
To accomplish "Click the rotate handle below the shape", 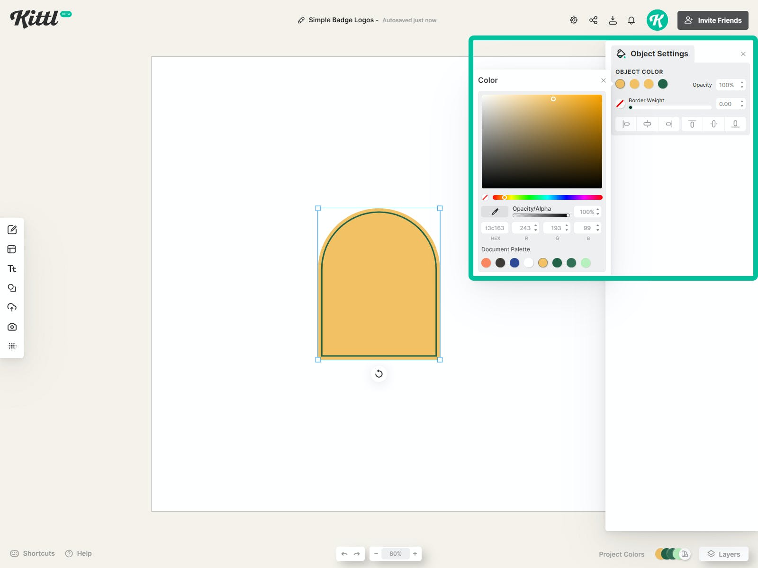I will click(x=379, y=374).
